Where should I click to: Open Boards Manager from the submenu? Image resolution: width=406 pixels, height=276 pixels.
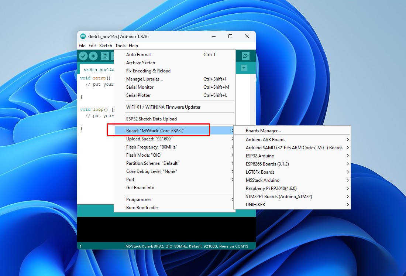click(x=263, y=130)
